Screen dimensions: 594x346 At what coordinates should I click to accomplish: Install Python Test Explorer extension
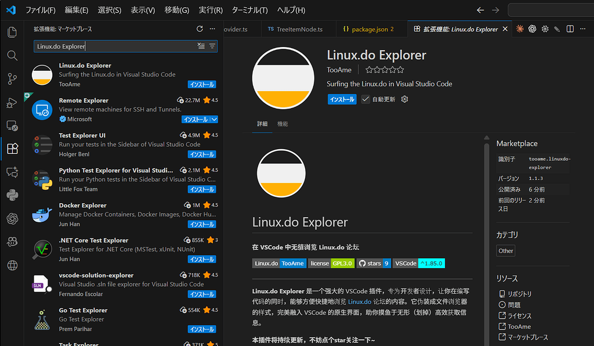tap(202, 189)
